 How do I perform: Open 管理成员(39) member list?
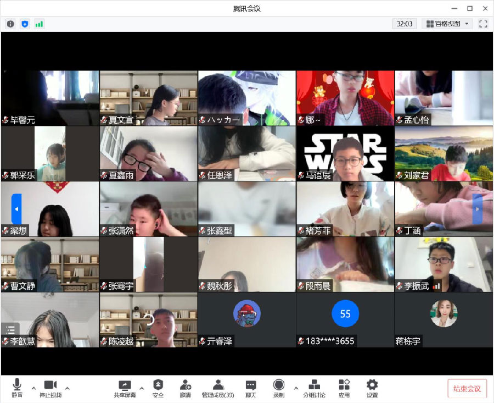click(x=218, y=388)
